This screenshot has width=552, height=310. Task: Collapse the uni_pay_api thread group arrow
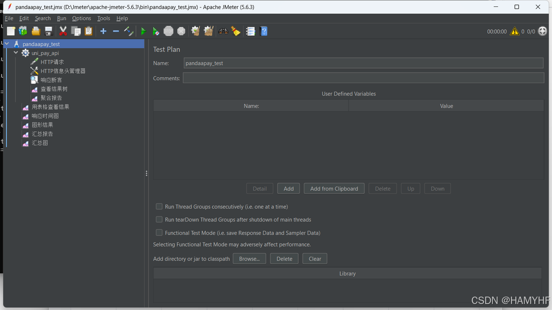pyautogui.click(x=16, y=53)
